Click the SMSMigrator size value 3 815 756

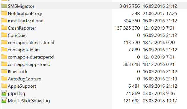pos(130,6)
